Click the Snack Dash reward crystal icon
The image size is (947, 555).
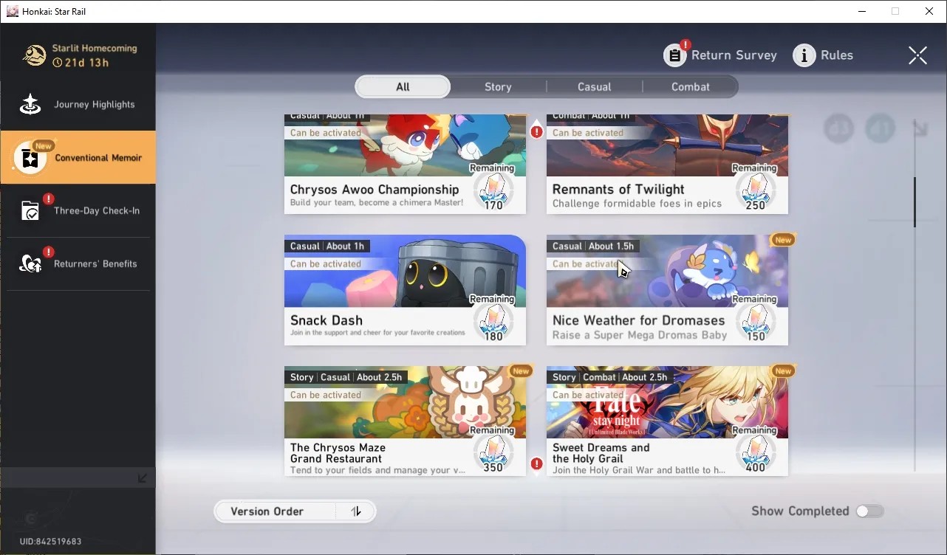[493, 323]
